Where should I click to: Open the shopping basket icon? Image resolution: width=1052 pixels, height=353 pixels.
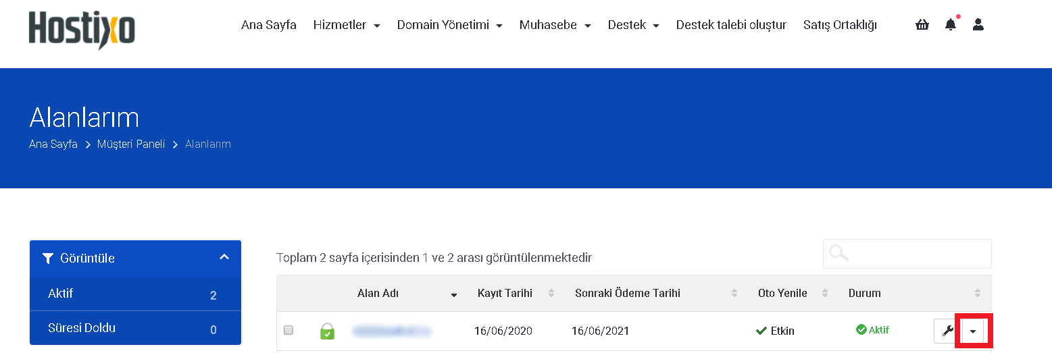pos(922,25)
